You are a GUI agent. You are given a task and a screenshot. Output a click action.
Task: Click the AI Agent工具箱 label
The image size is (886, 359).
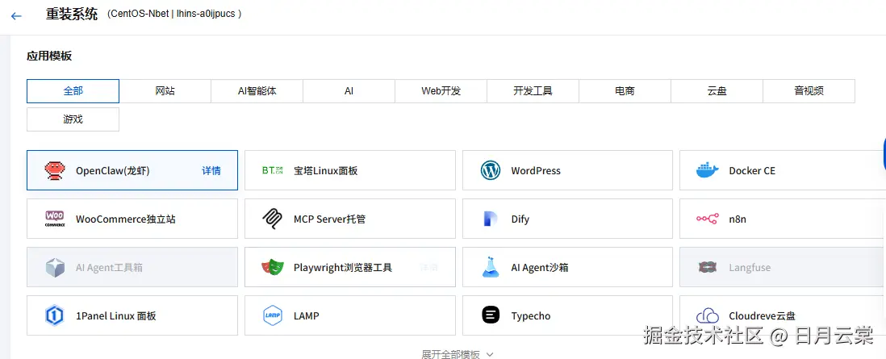click(x=109, y=267)
